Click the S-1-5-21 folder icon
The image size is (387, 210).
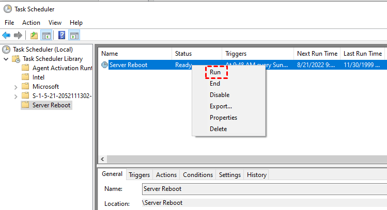click(25, 95)
